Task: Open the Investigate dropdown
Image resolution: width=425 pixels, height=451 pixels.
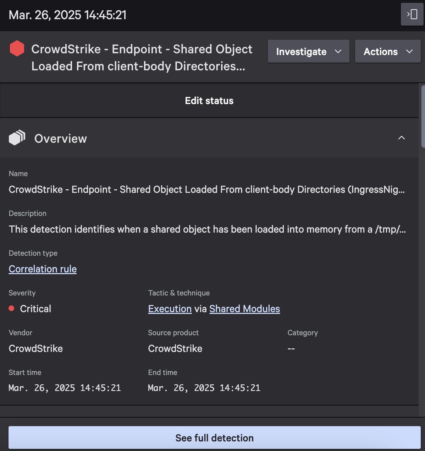Action: pos(308,51)
